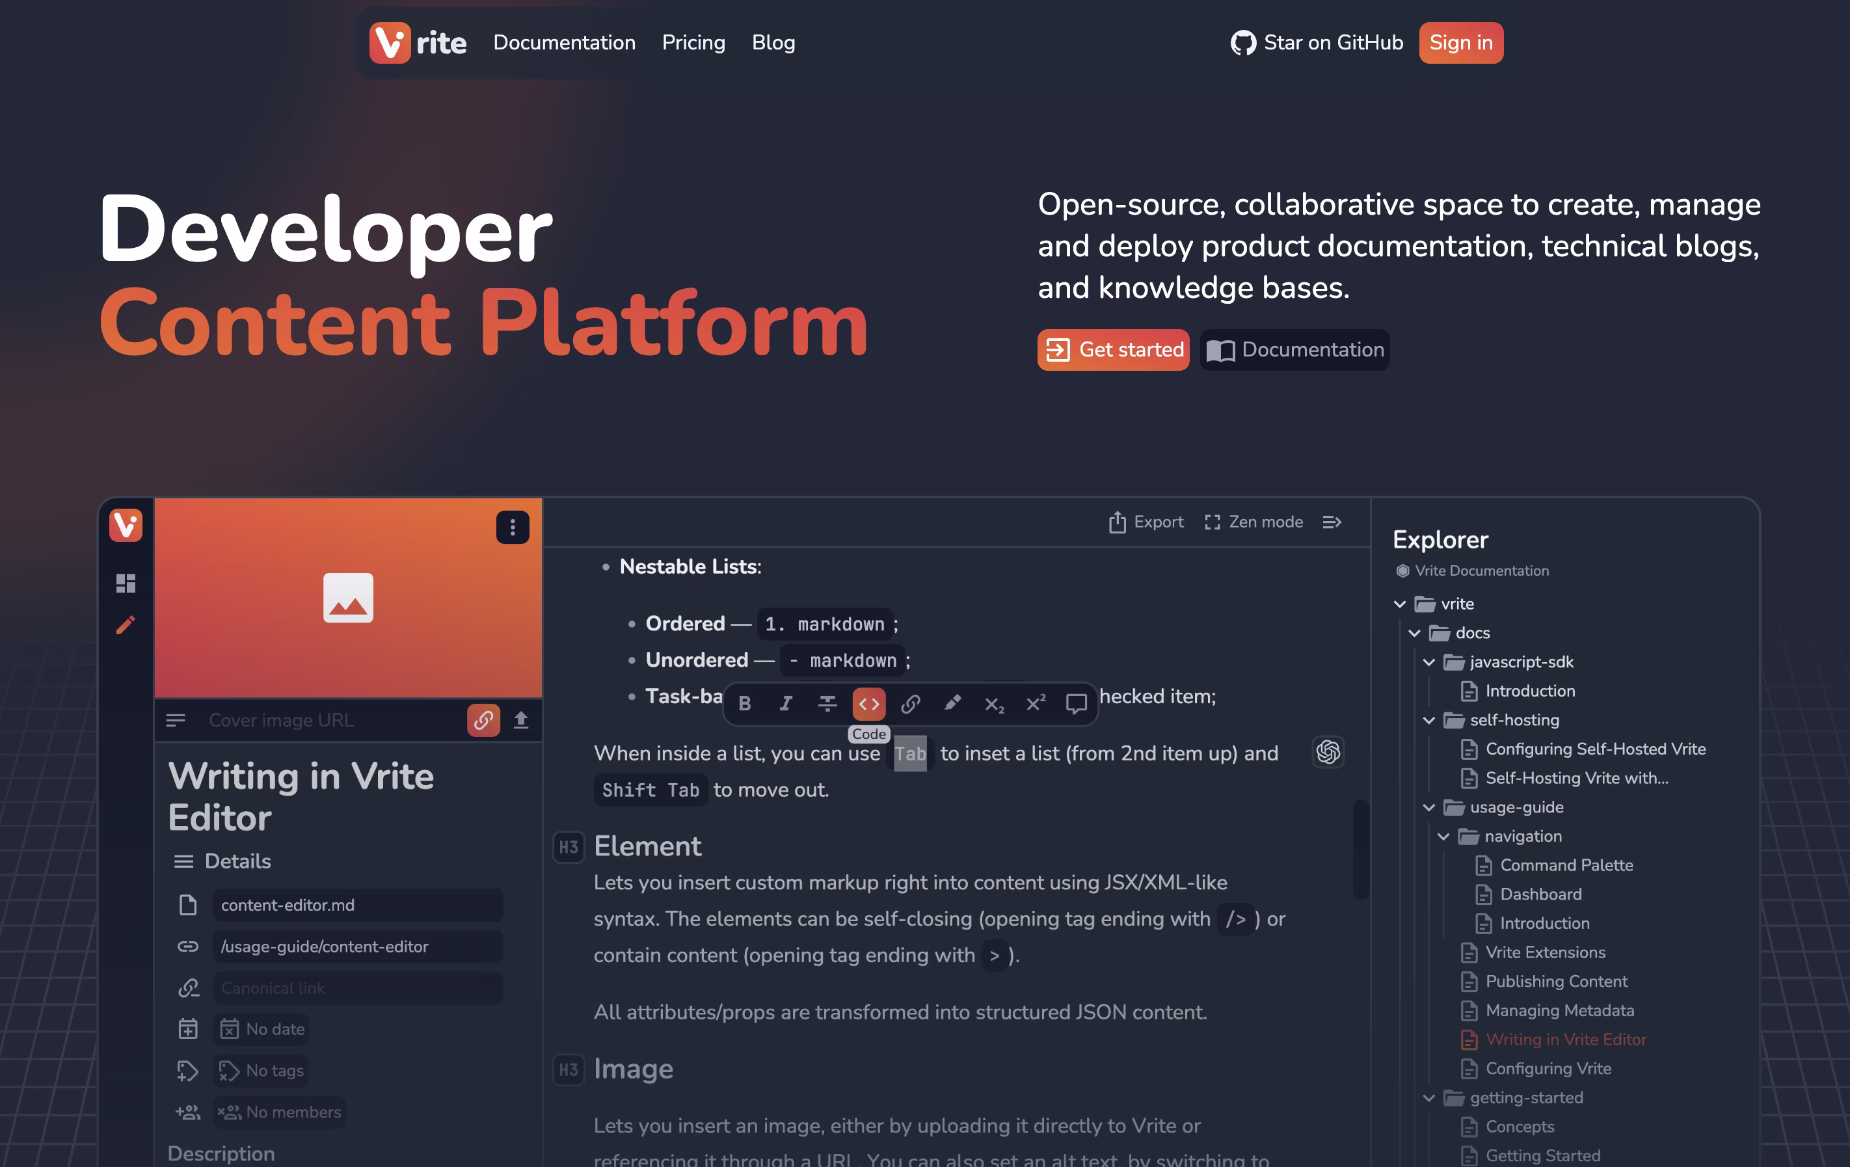Open the Blog nav item
This screenshot has height=1167, width=1850.
point(773,42)
